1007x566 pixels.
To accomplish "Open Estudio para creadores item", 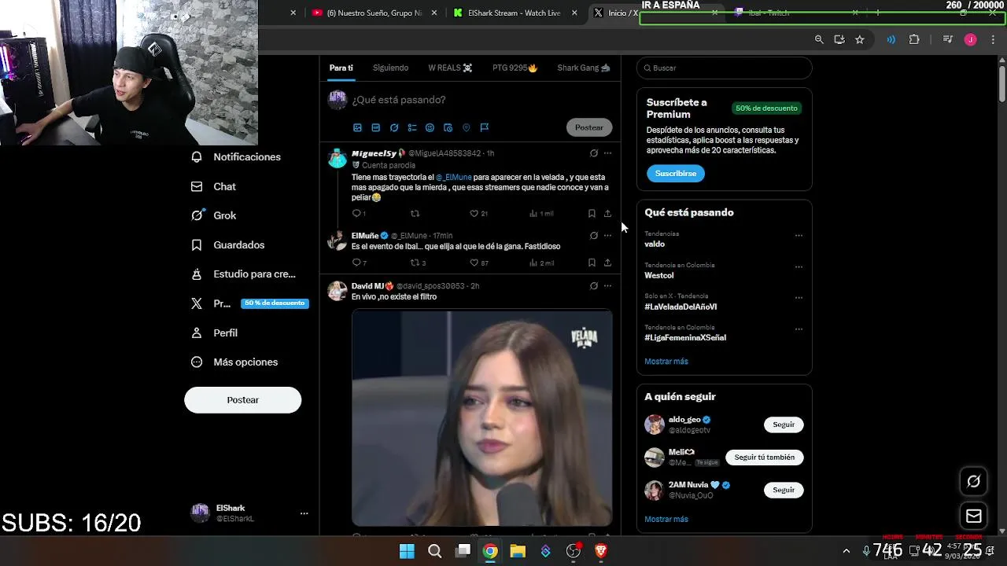I will tap(244, 274).
